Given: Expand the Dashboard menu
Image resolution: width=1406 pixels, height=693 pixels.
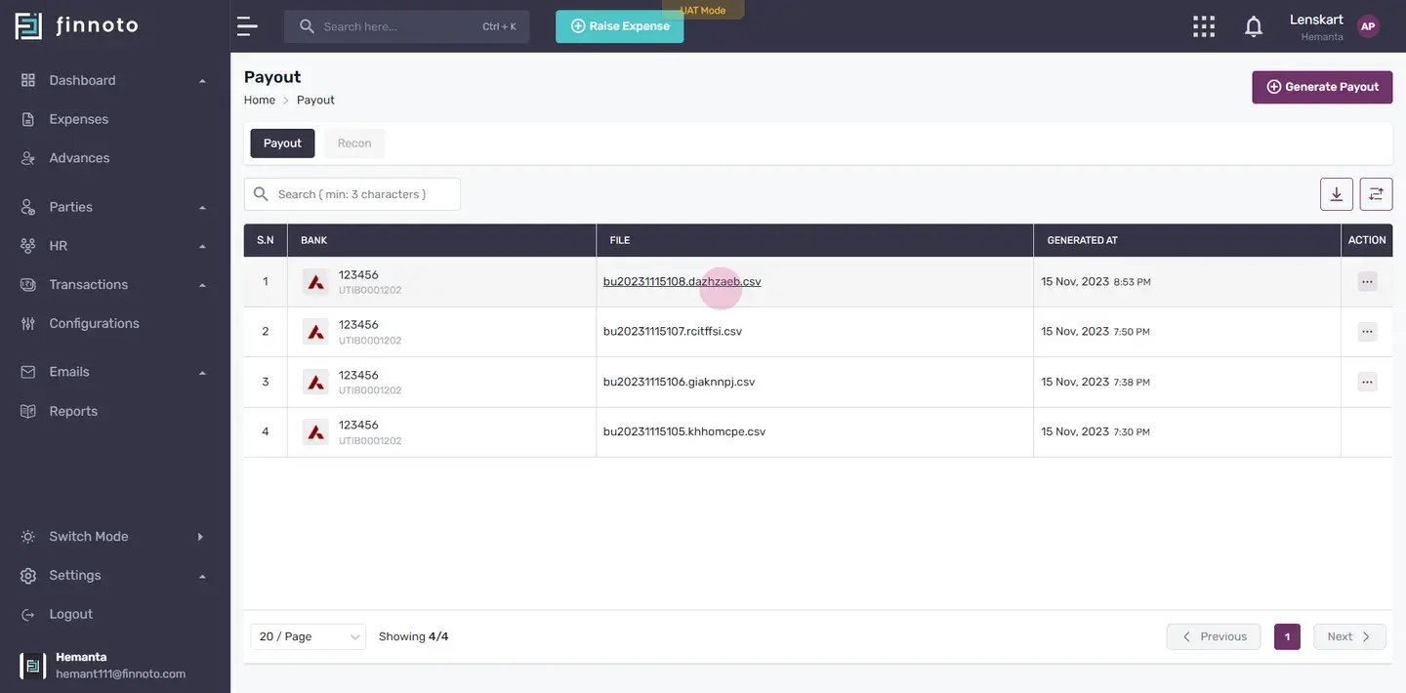Looking at the screenshot, I should [115, 80].
